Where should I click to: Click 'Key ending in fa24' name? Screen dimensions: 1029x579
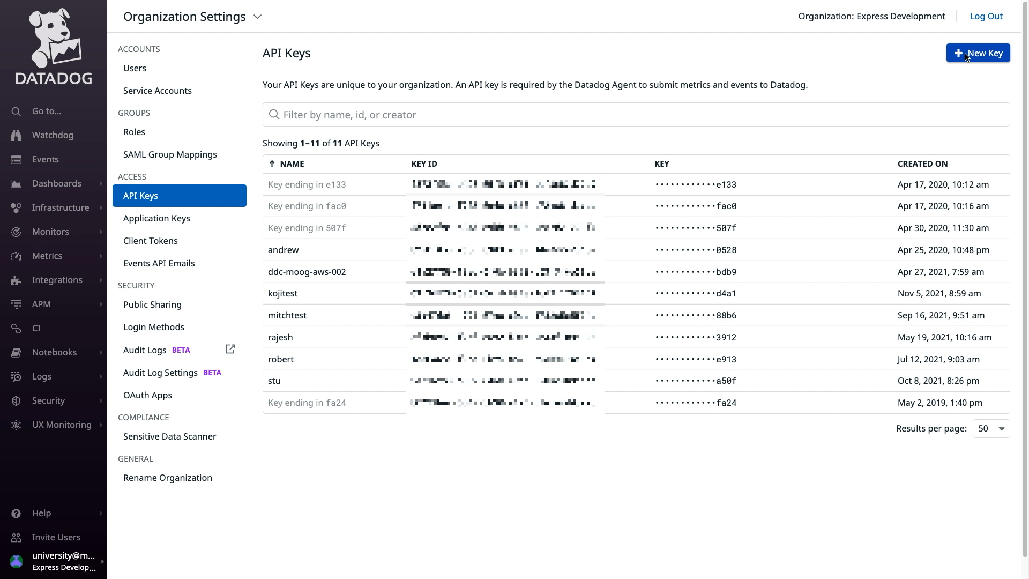307,403
